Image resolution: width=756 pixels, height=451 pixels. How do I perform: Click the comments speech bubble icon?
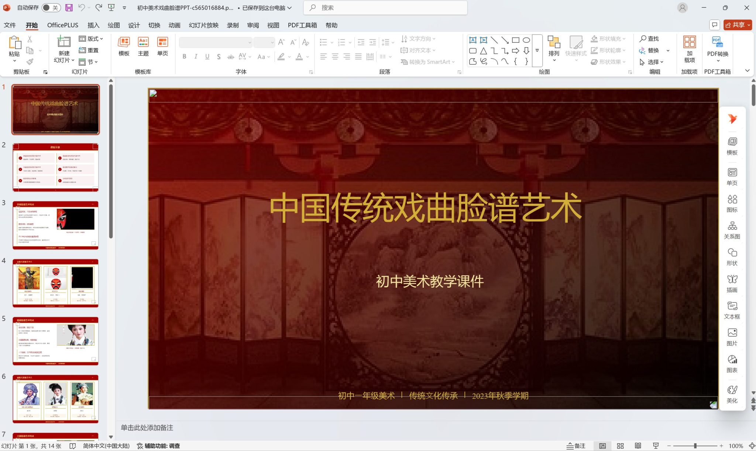[x=715, y=25]
